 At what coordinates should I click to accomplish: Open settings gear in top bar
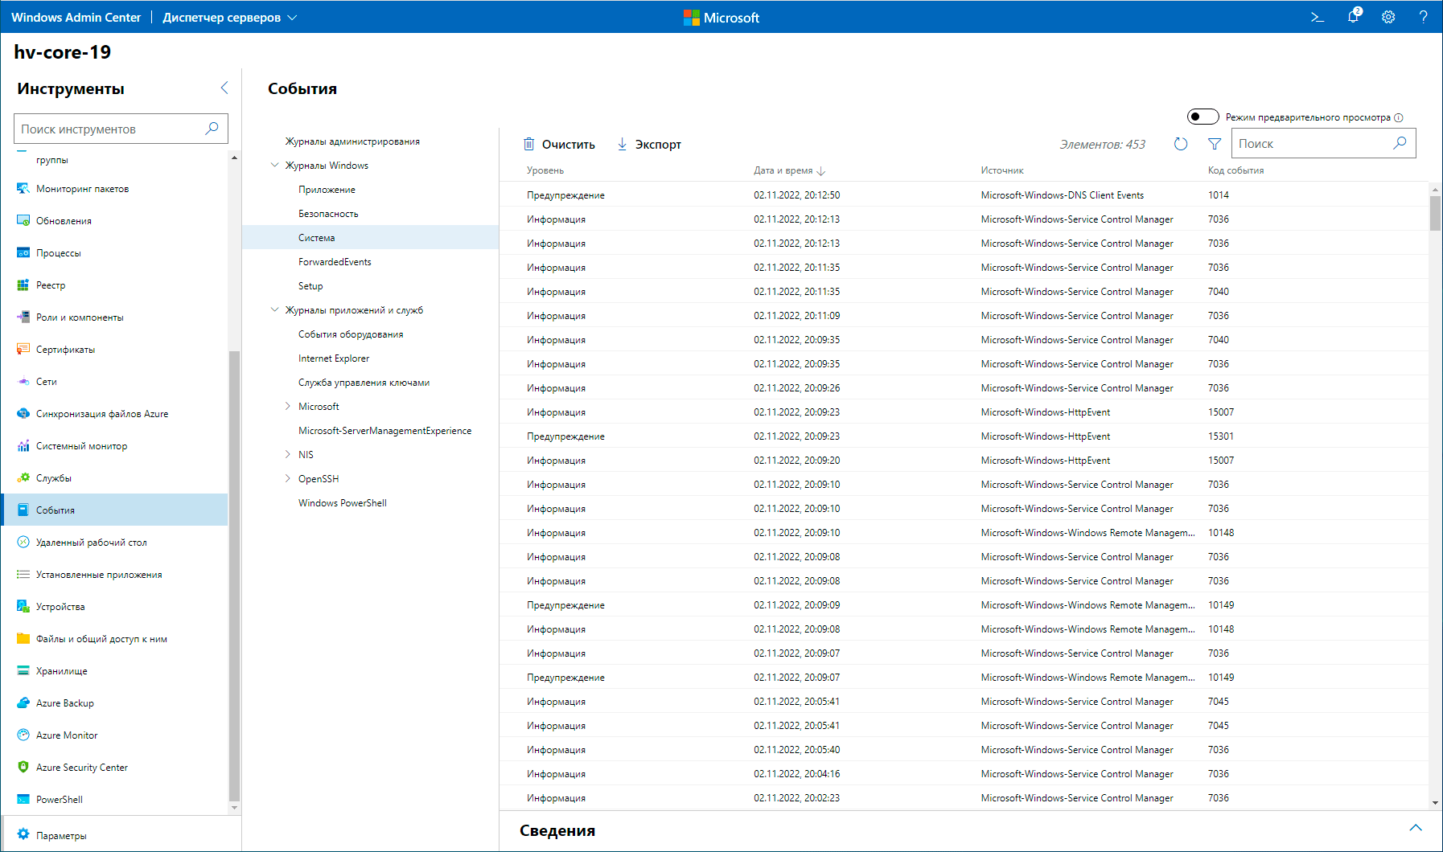(1388, 17)
